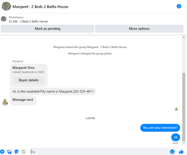View Buyer details for Margaret Sims
The height and width of the screenshot is (155, 187).
click(x=29, y=80)
